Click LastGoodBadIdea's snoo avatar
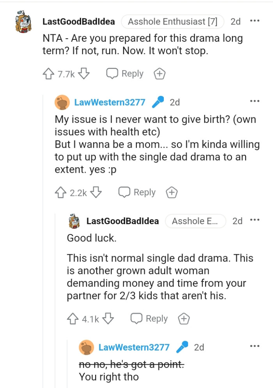Screen dimensions: 273x388 click(x=23, y=21)
